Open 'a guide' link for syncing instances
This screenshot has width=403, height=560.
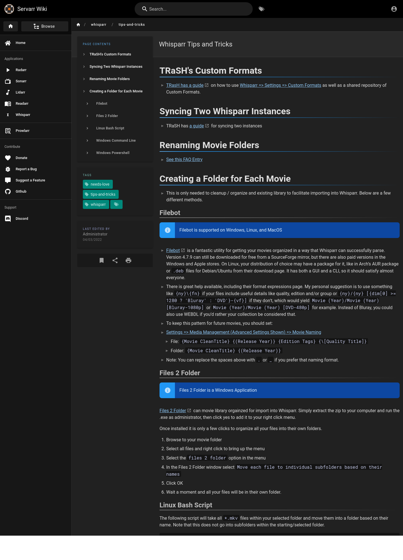[196, 126]
